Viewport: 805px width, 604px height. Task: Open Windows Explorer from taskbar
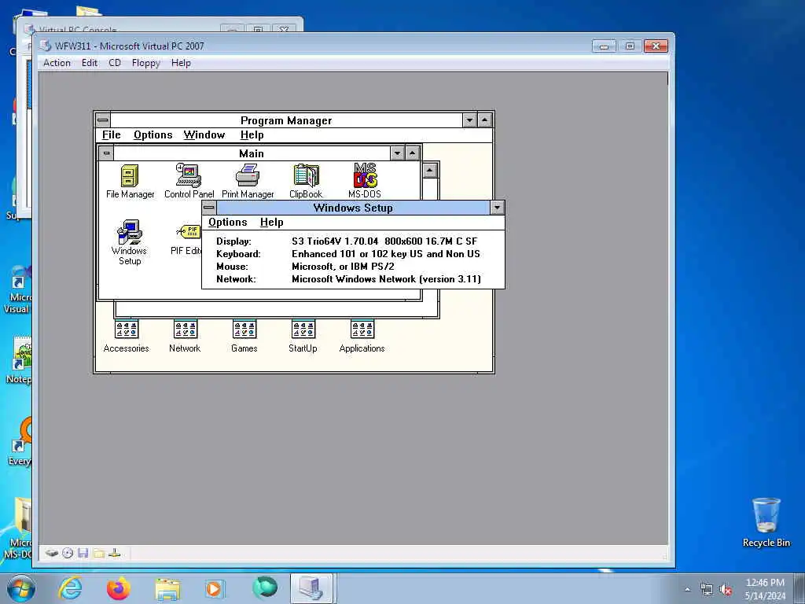click(167, 588)
